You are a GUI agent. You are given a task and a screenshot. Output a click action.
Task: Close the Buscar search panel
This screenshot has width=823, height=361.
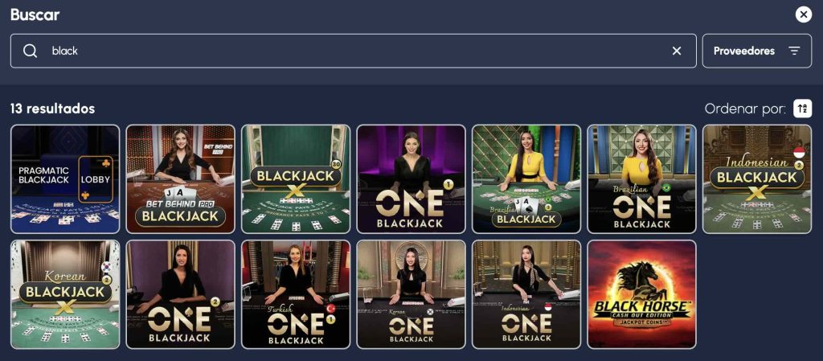[803, 14]
